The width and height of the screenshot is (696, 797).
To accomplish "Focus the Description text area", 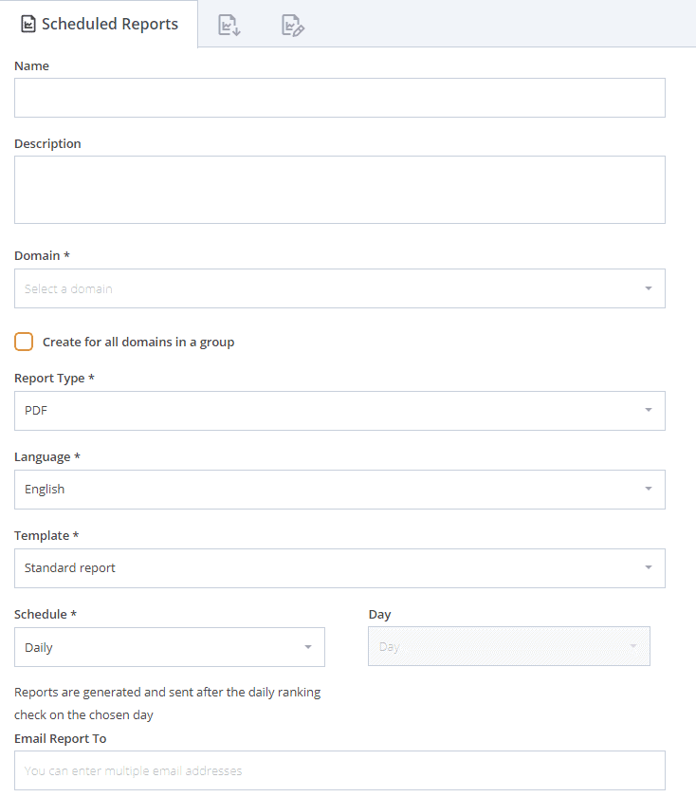I will pos(339,190).
